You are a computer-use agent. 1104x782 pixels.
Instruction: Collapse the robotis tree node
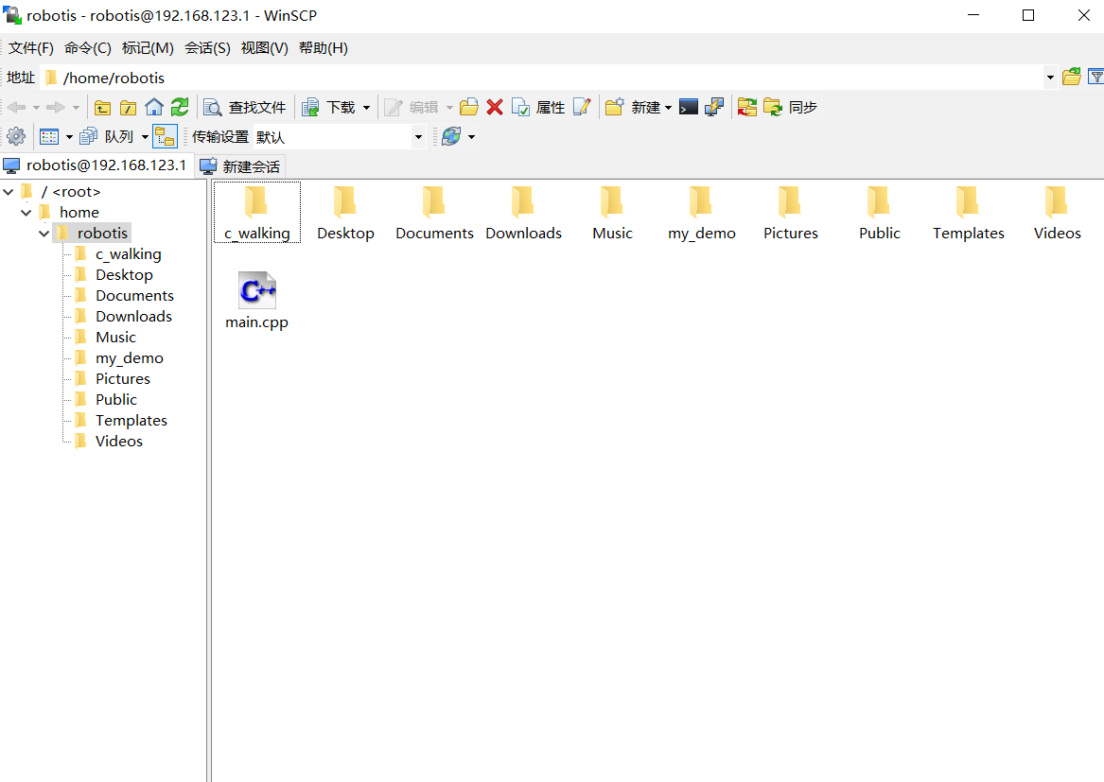44,233
